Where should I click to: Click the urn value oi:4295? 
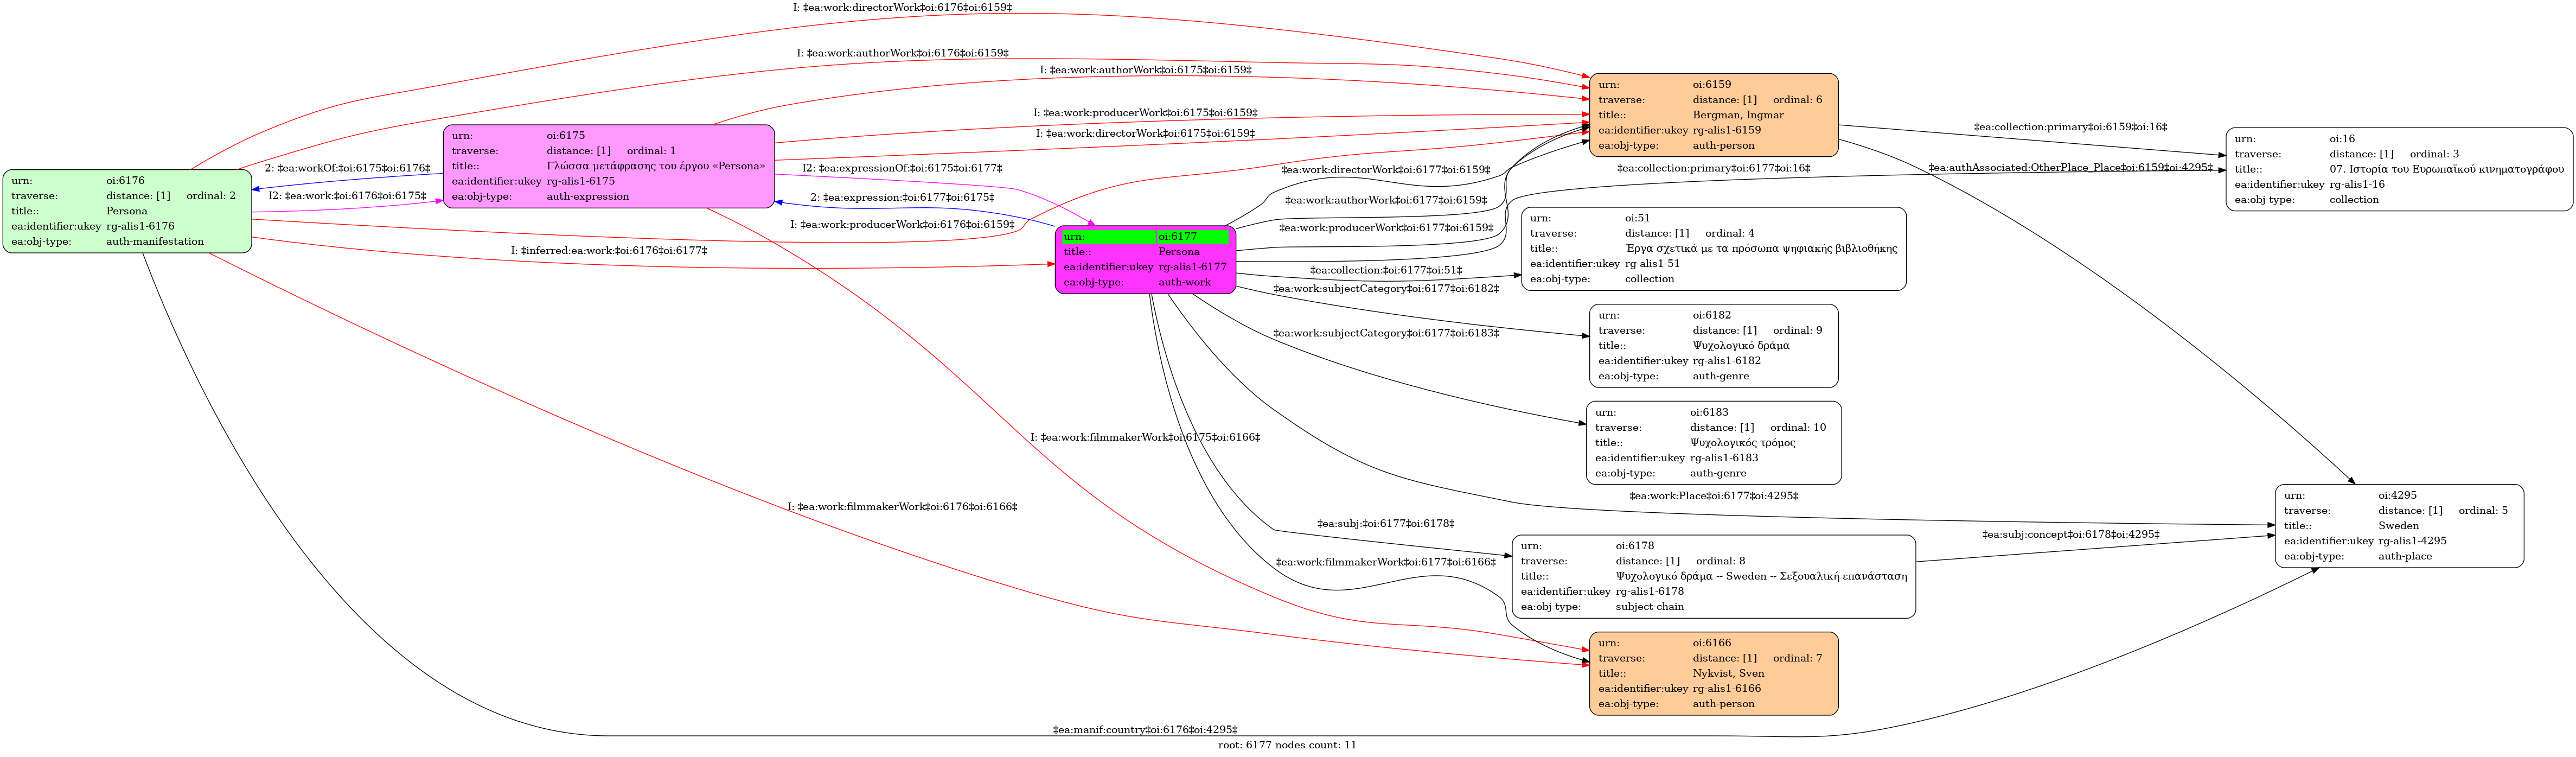(2397, 495)
